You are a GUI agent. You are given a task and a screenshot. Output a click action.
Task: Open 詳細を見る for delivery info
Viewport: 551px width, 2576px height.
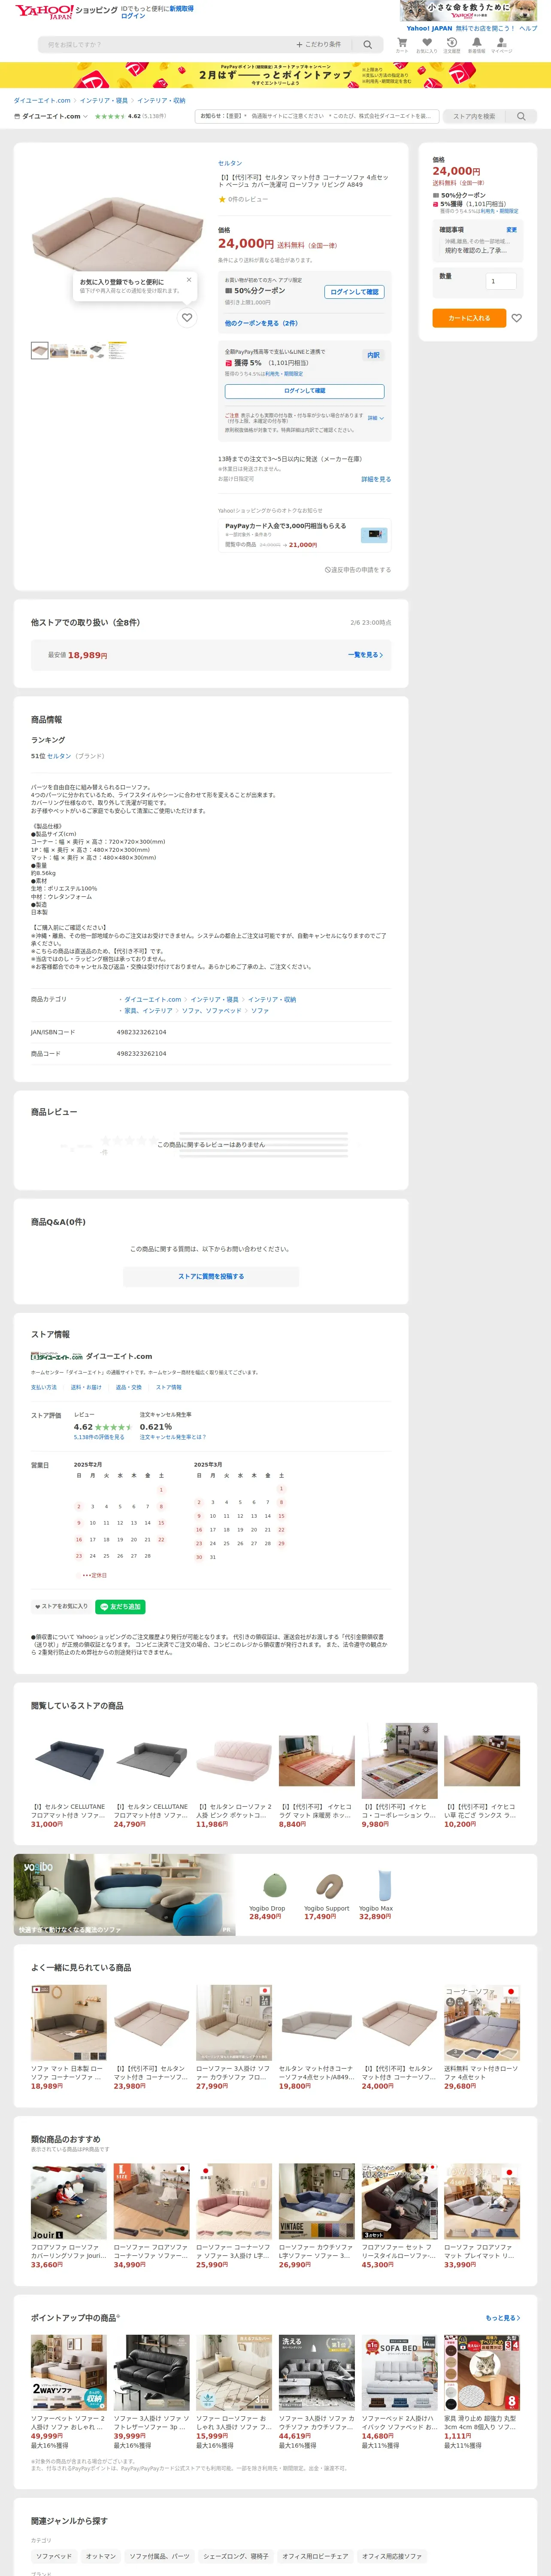point(376,479)
